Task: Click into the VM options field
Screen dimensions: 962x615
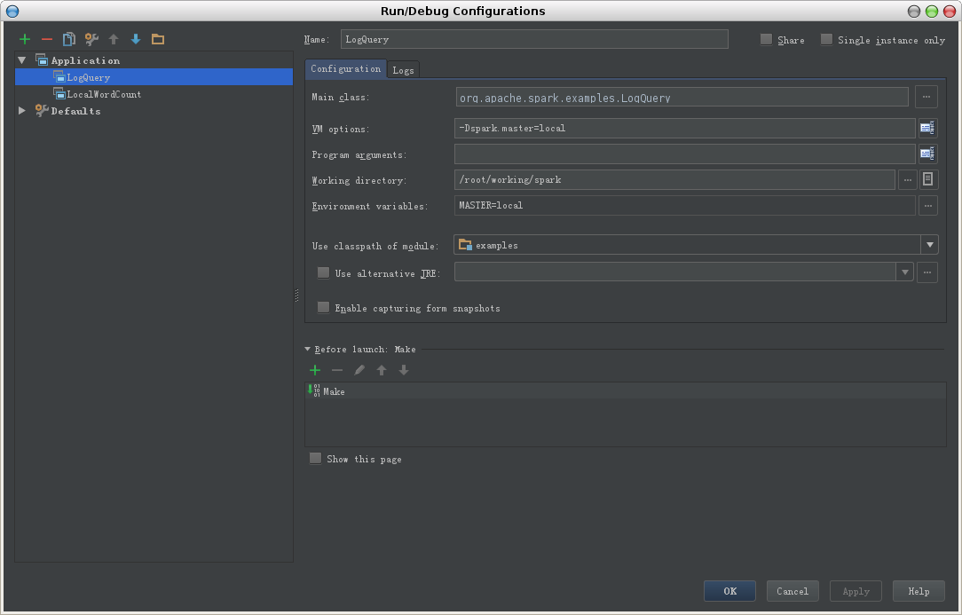Action: click(x=685, y=129)
